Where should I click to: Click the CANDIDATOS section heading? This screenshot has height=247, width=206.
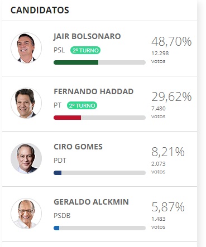40,10
